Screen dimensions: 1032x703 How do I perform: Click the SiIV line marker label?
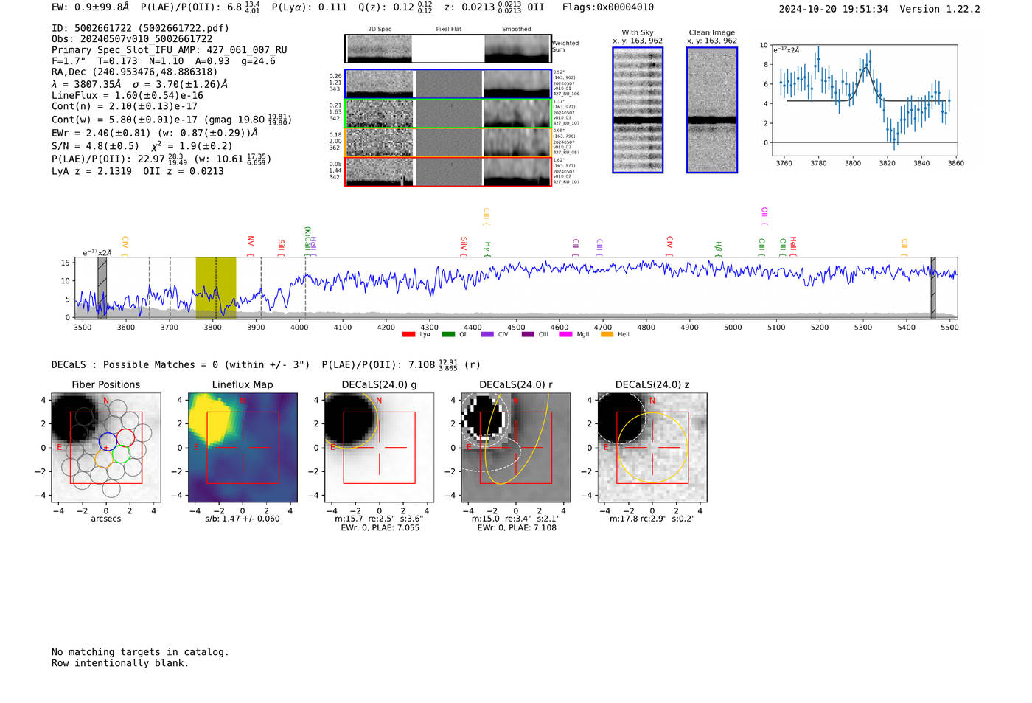click(x=464, y=244)
